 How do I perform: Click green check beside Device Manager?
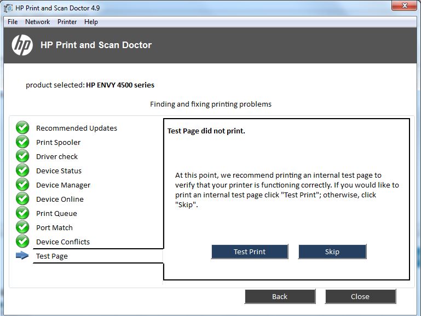pos(22,184)
